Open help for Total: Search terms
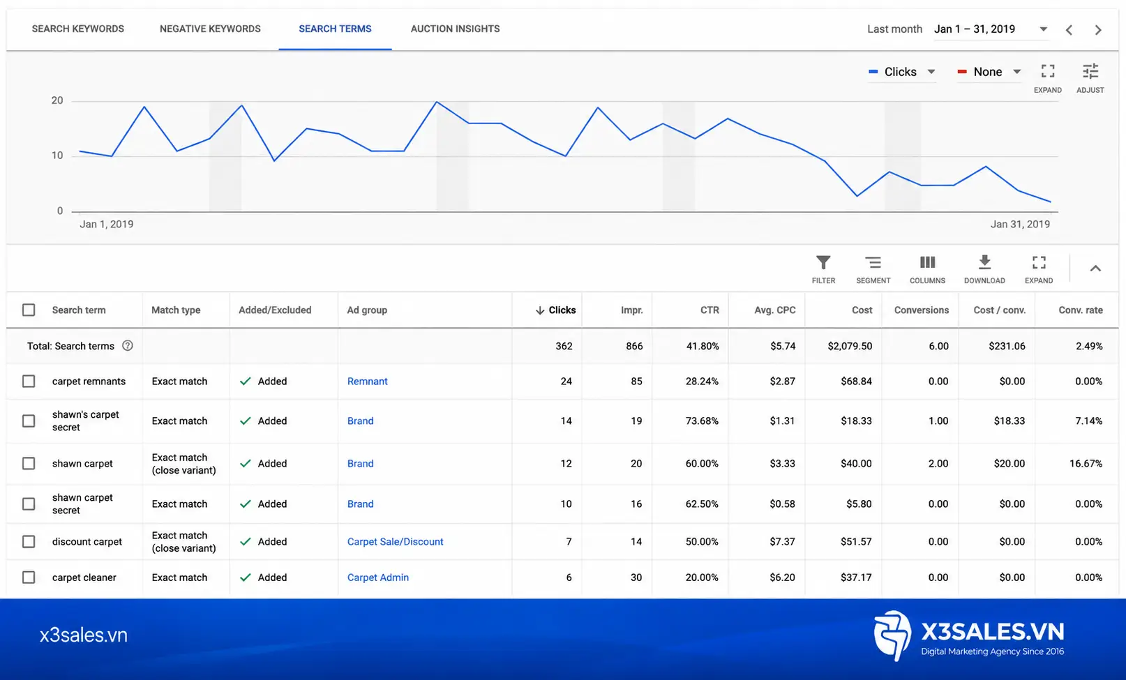Image resolution: width=1126 pixels, height=680 pixels. pyautogui.click(x=128, y=345)
